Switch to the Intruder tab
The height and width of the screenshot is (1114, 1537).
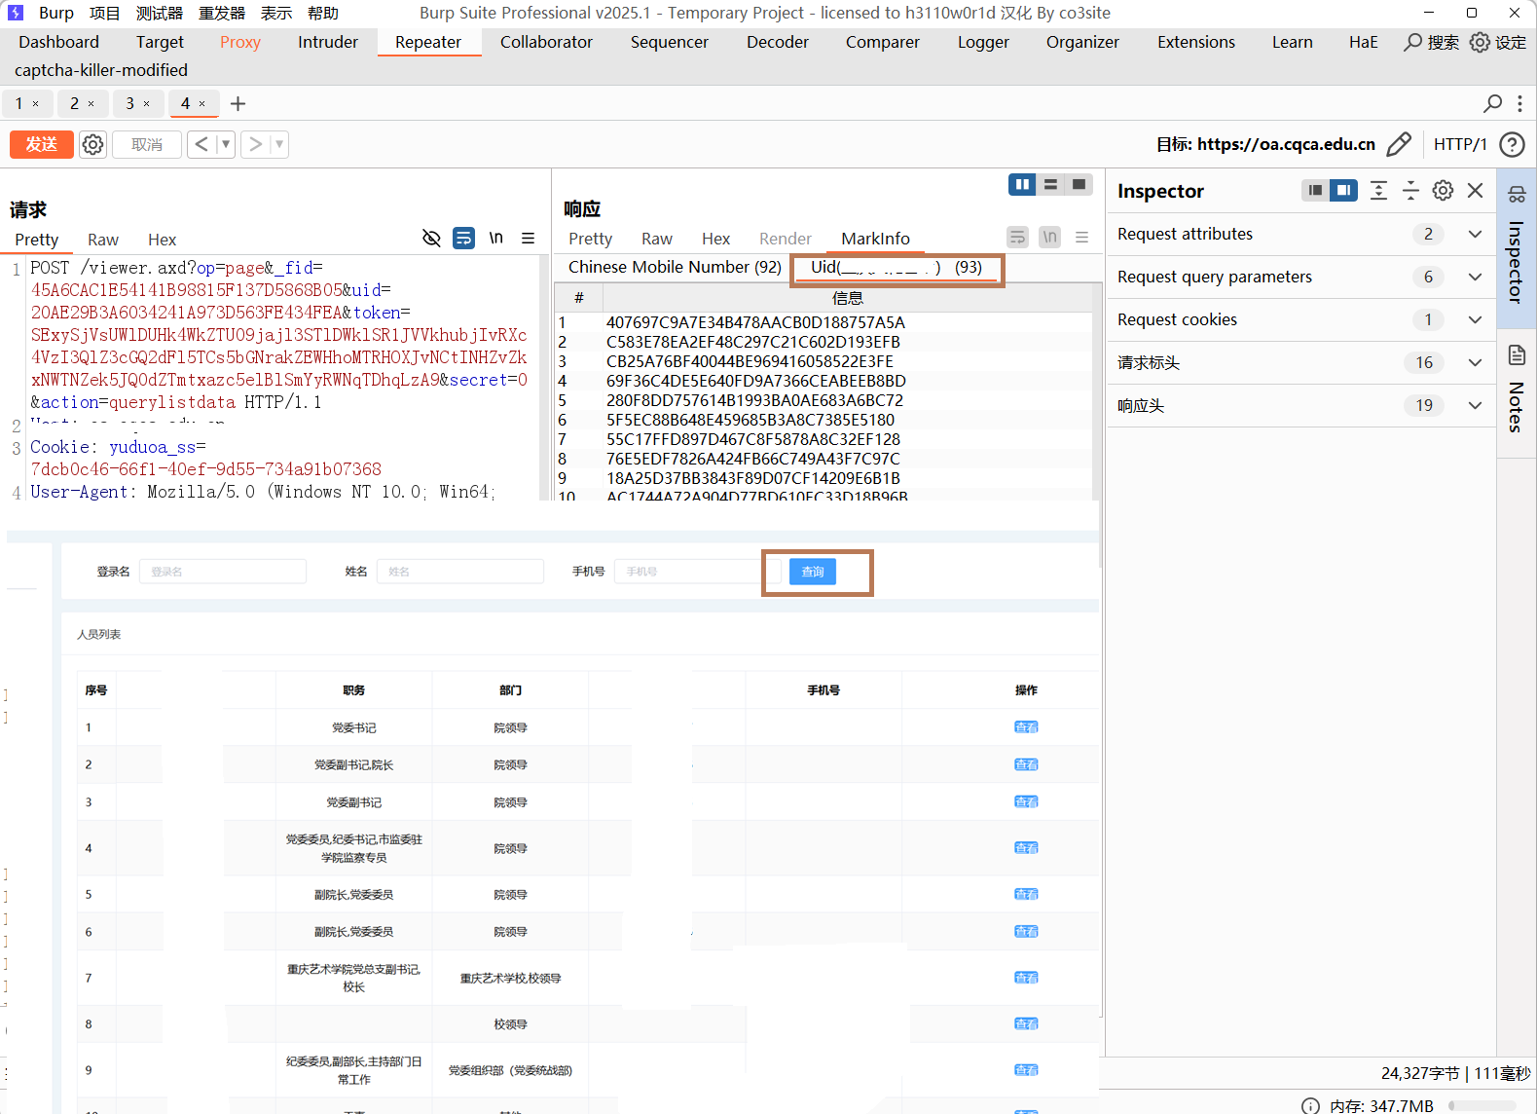(x=327, y=42)
